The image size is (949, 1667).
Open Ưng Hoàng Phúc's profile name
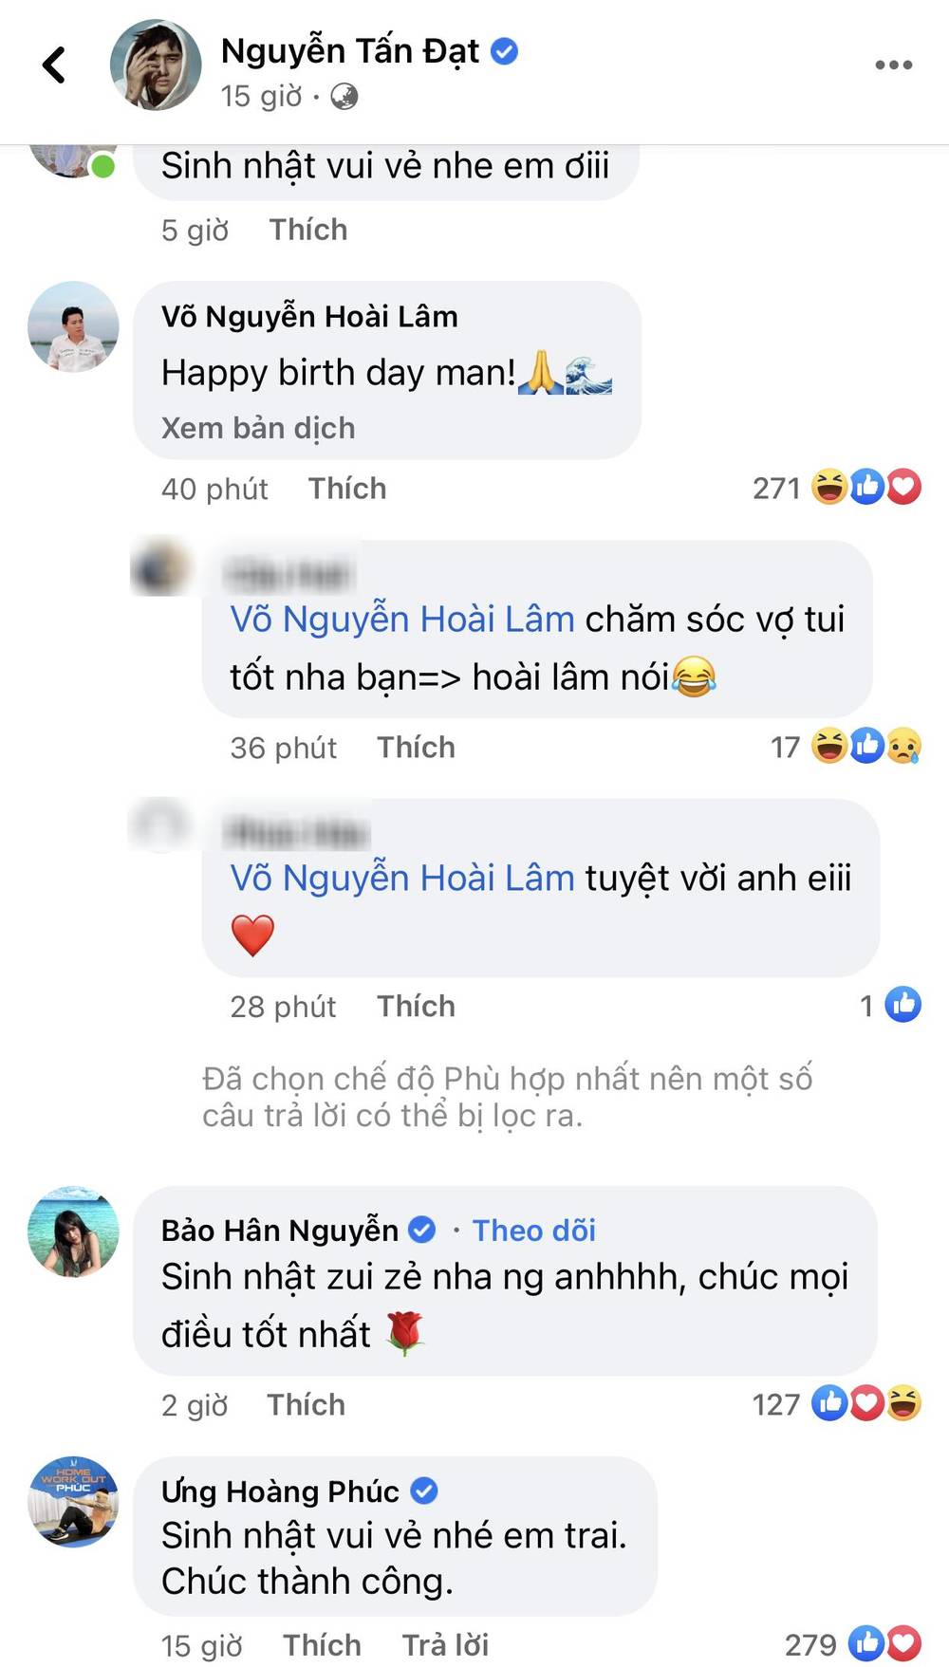click(280, 1491)
